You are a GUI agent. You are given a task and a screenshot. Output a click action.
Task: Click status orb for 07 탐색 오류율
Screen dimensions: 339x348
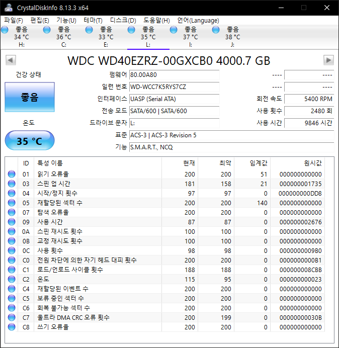tap(12, 212)
